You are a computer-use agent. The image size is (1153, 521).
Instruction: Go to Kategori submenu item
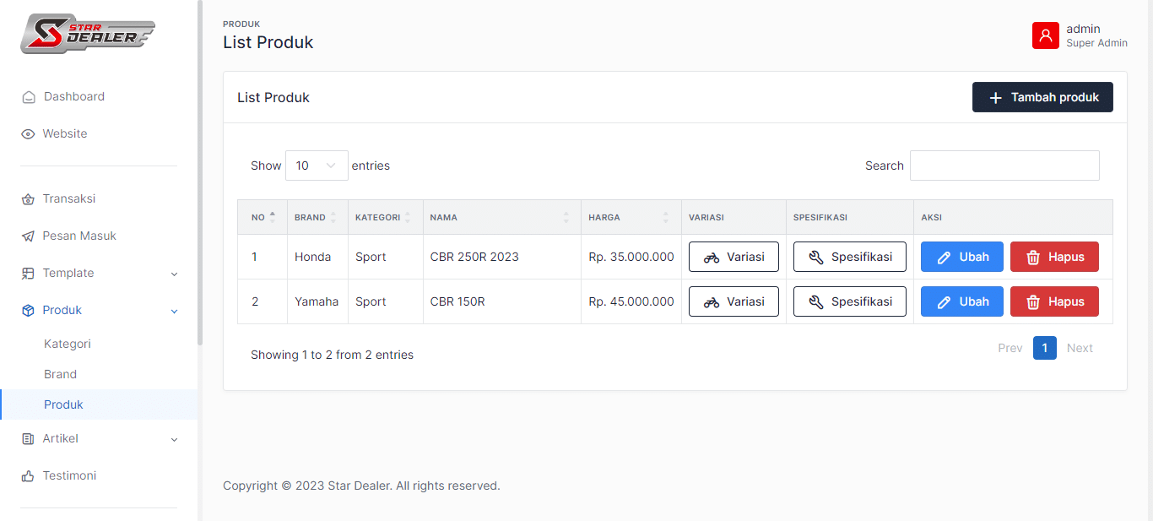(x=68, y=344)
